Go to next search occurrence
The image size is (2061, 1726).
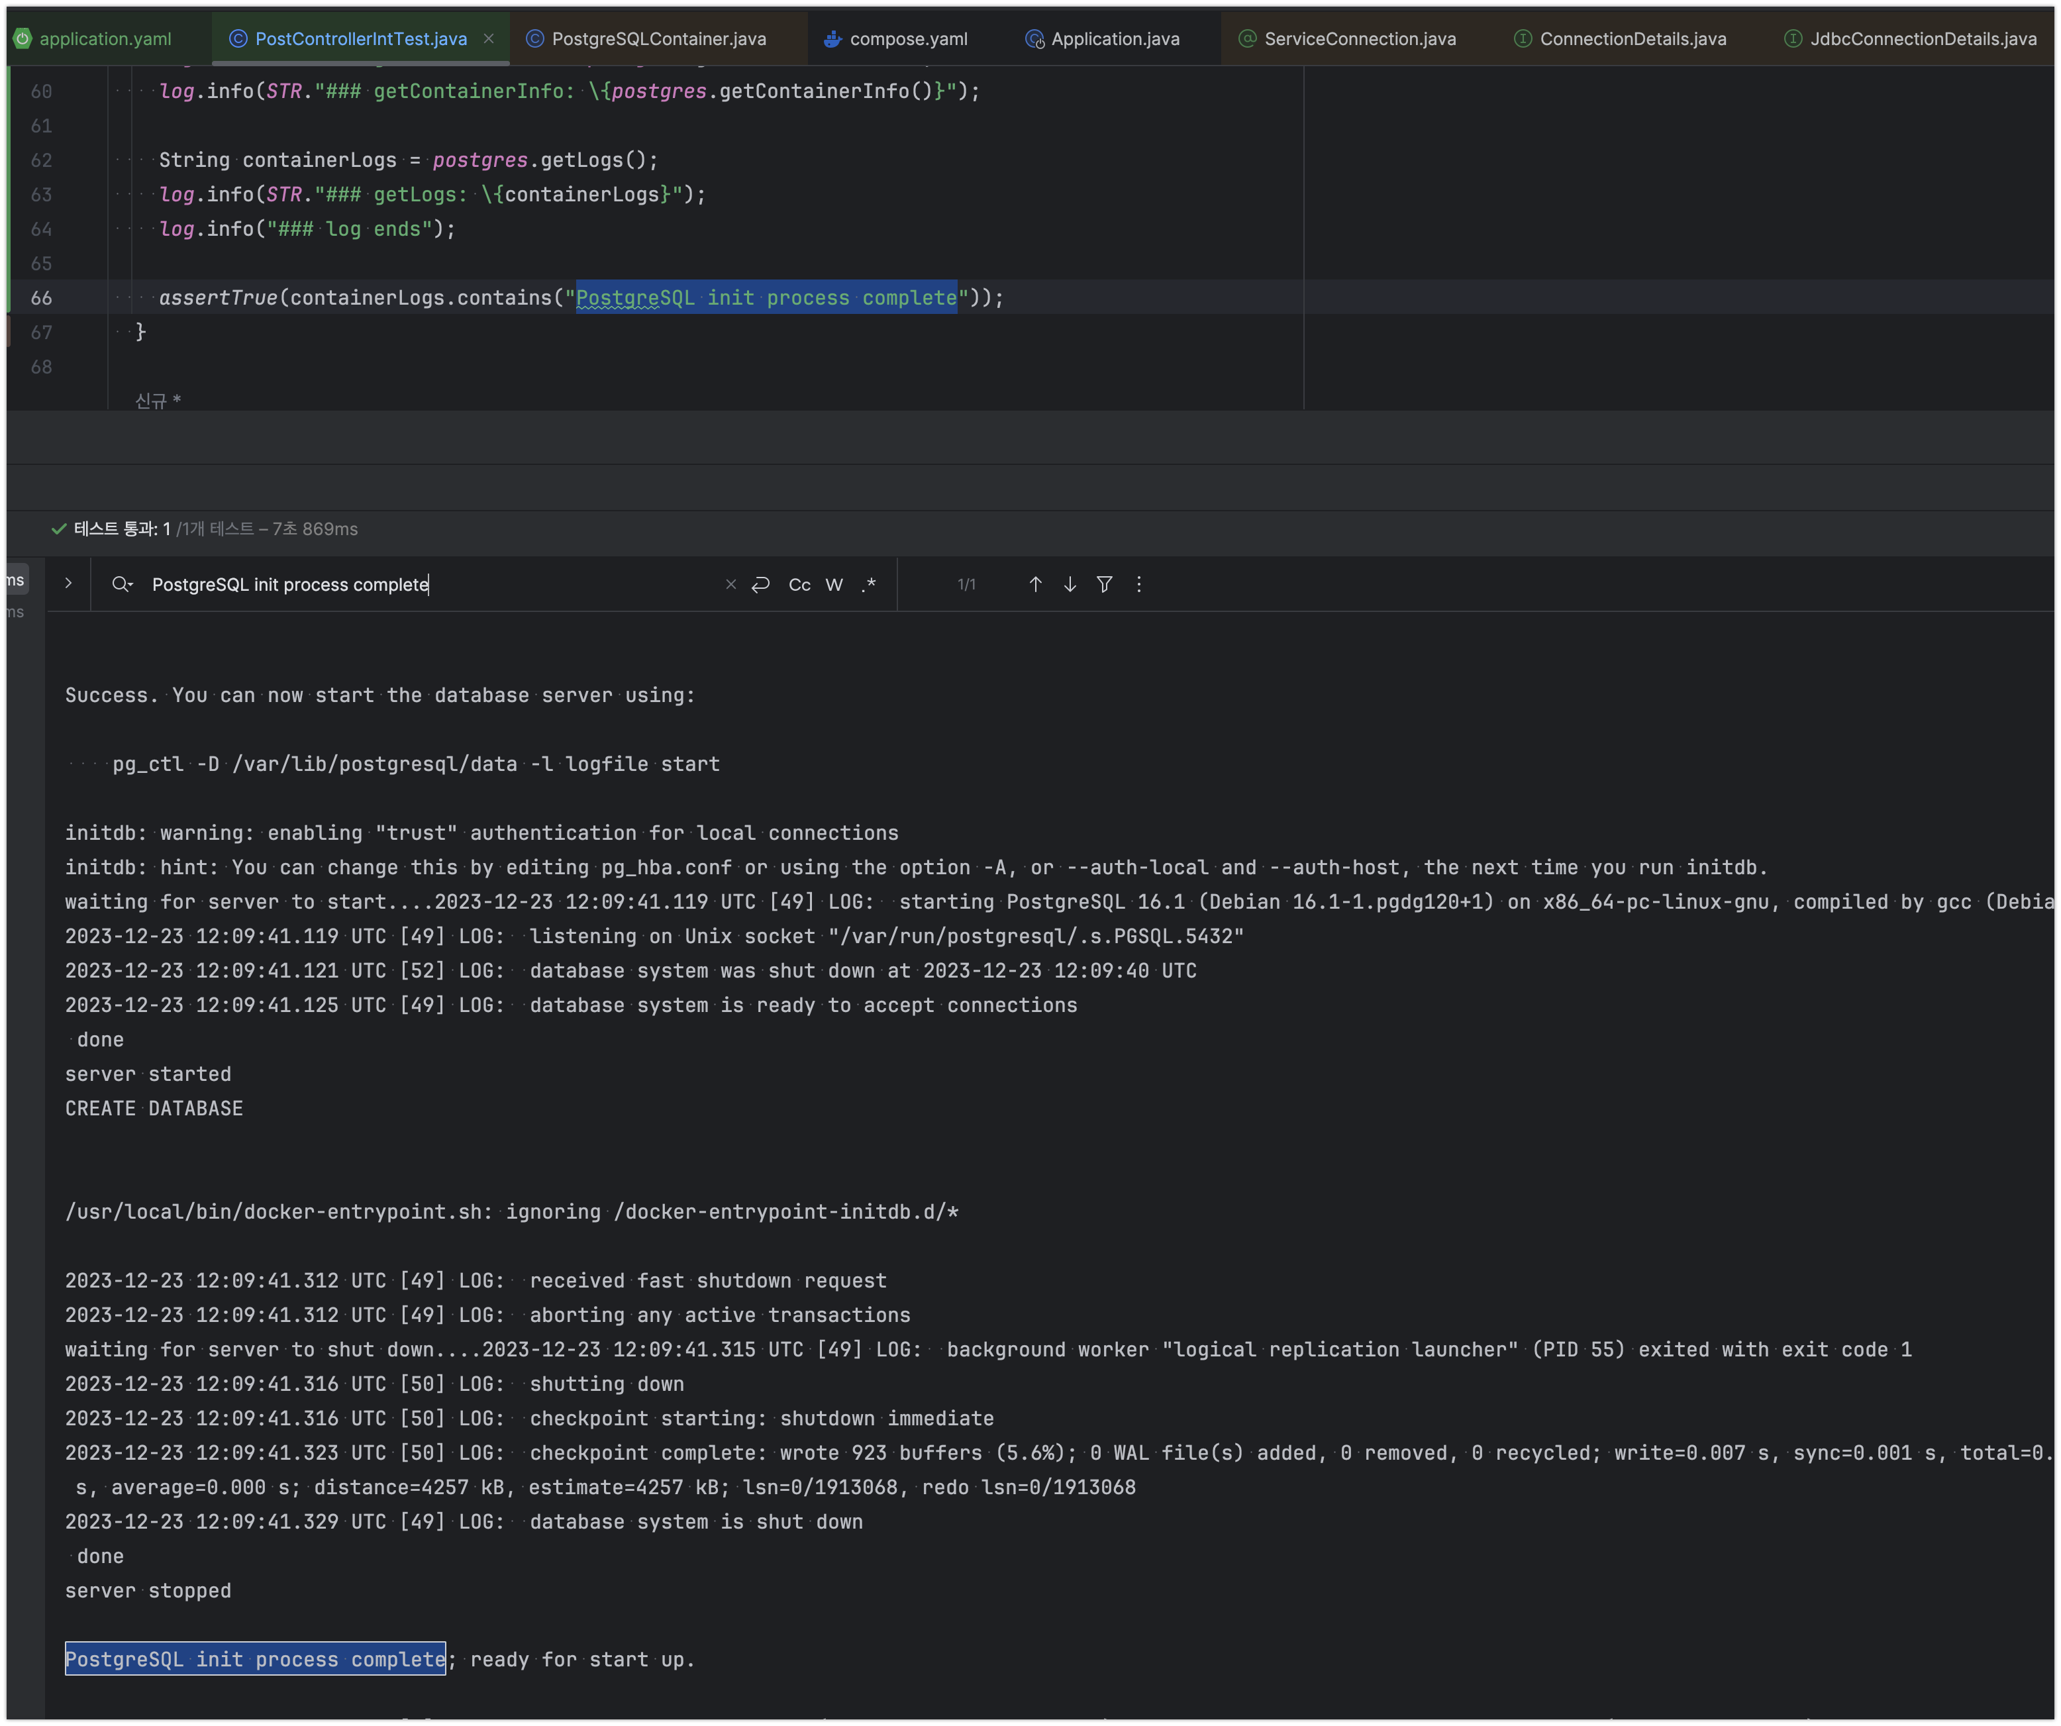[1070, 585]
